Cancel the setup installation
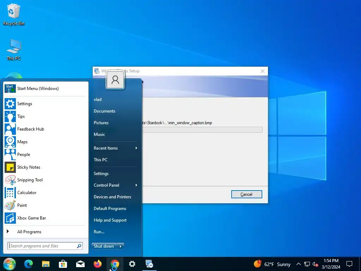Viewport: 361px width, 271px height. click(x=246, y=194)
